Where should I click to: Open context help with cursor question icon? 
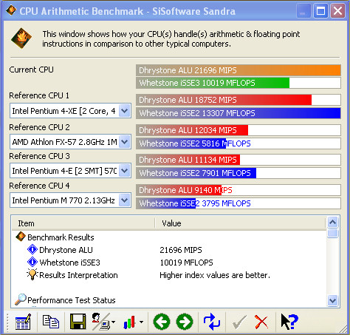289,322
